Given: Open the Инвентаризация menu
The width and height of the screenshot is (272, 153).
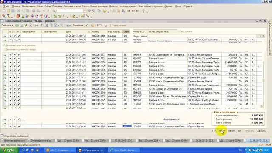Looking at the screenshot, I should 99,6.
